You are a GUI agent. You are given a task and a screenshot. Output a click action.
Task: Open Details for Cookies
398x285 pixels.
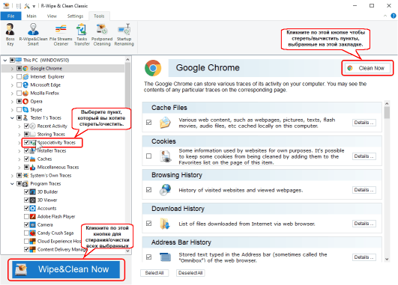click(364, 156)
